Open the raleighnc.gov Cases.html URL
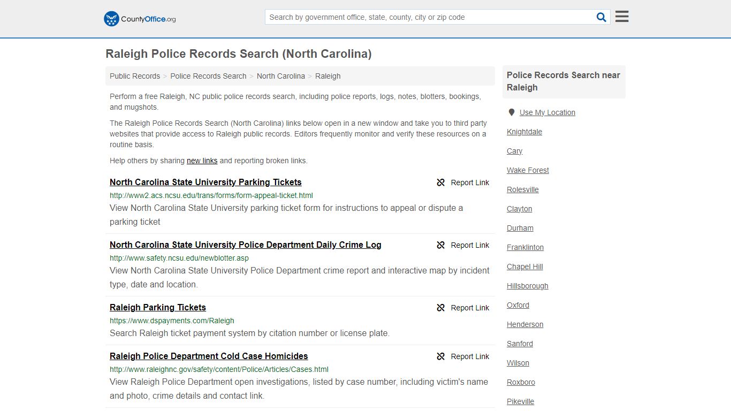Screen dimensions: 731x411 pyautogui.click(x=219, y=369)
